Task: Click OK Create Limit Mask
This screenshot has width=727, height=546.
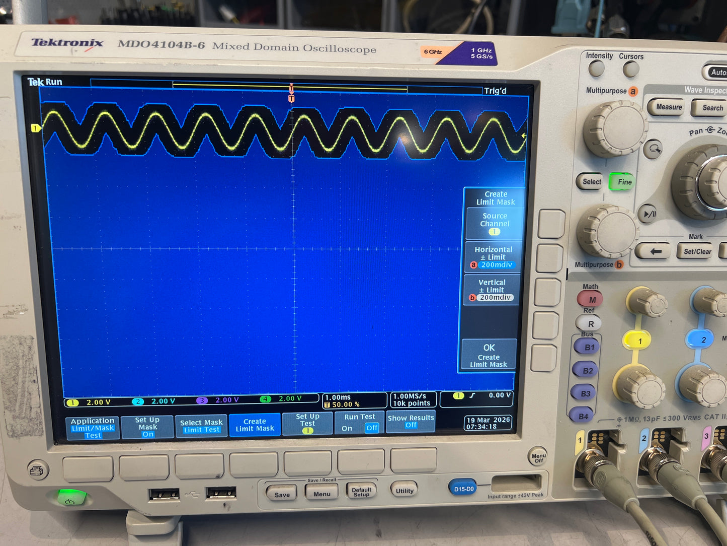Action: click(x=489, y=355)
